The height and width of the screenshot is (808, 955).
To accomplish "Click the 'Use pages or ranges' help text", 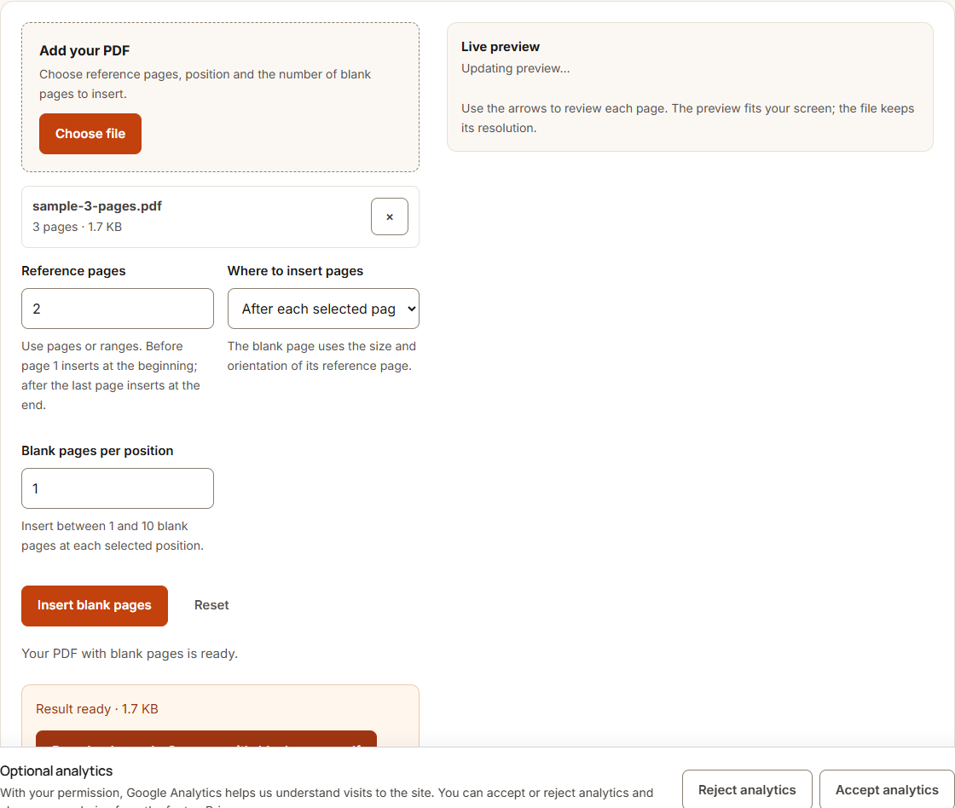I will [111, 376].
